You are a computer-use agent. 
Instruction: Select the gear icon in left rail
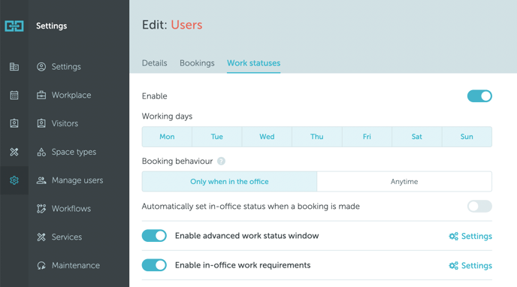pos(14,180)
